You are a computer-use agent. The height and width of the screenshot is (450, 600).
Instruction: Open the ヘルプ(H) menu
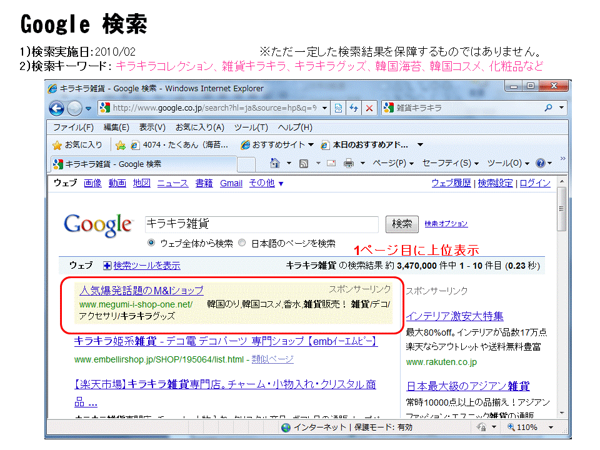click(295, 127)
